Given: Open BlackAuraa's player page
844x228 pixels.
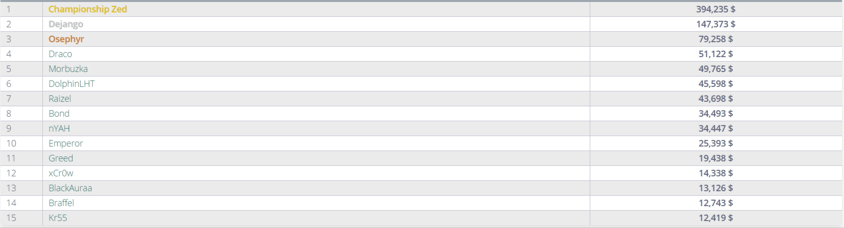Looking at the screenshot, I should pos(70,188).
